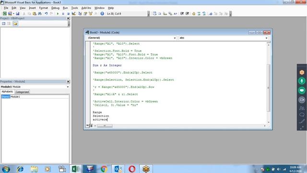The image size is (307, 173).
Task: Open Excel from the taskbar
Action: click(76, 169)
